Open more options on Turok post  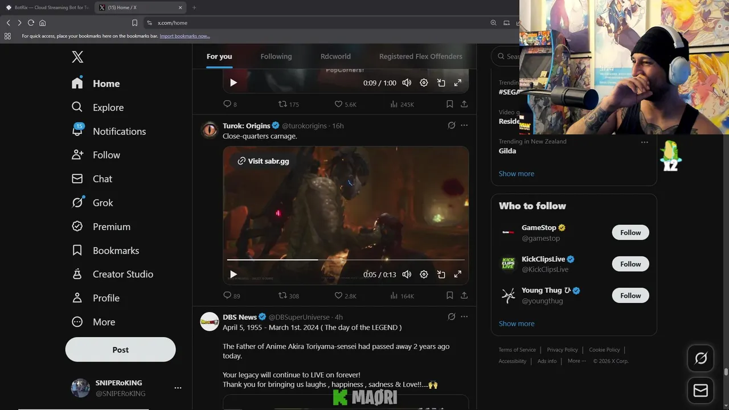pyautogui.click(x=464, y=125)
